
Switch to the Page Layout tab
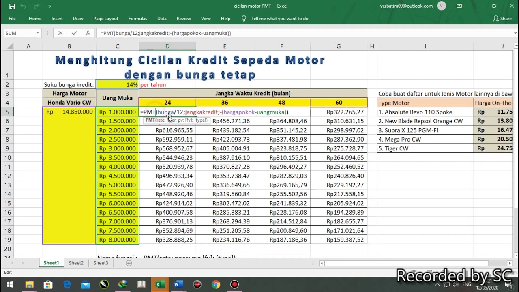tap(105, 19)
